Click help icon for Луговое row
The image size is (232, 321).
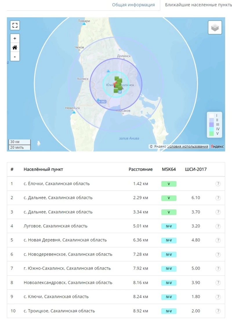click(218, 226)
